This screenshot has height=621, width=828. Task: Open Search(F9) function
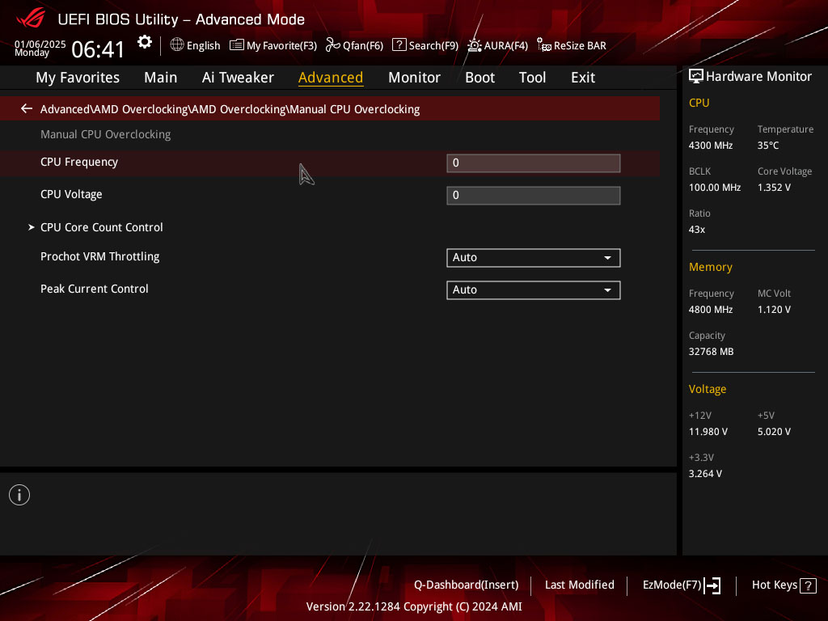point(425,45)
